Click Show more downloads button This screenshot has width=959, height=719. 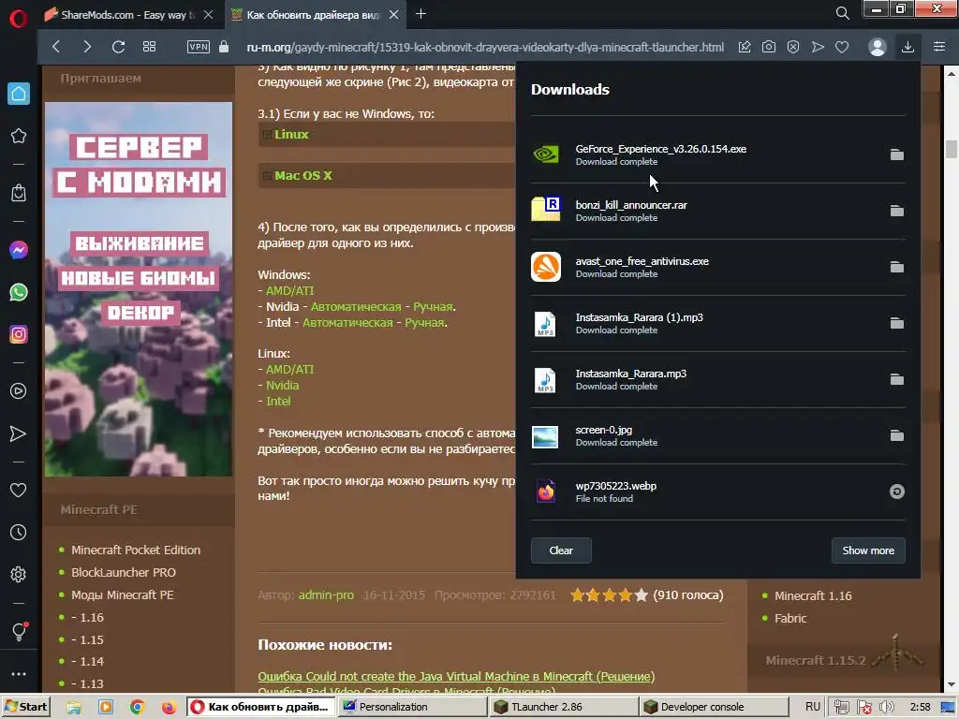868,550
